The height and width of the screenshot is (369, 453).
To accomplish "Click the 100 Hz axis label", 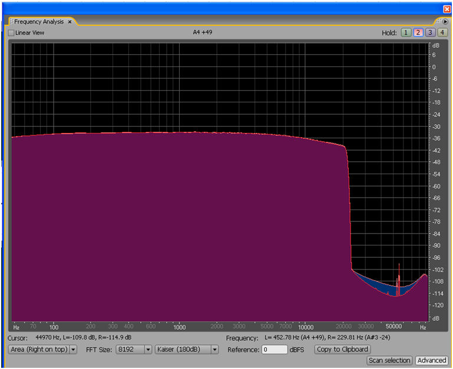I will click(54, 327).
